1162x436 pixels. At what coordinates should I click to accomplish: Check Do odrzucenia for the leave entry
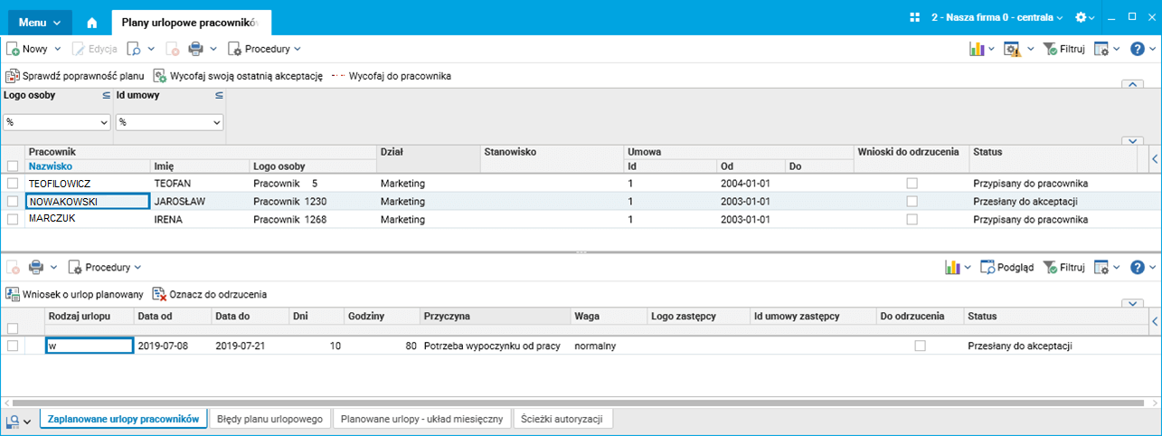(x=920, y=346)
